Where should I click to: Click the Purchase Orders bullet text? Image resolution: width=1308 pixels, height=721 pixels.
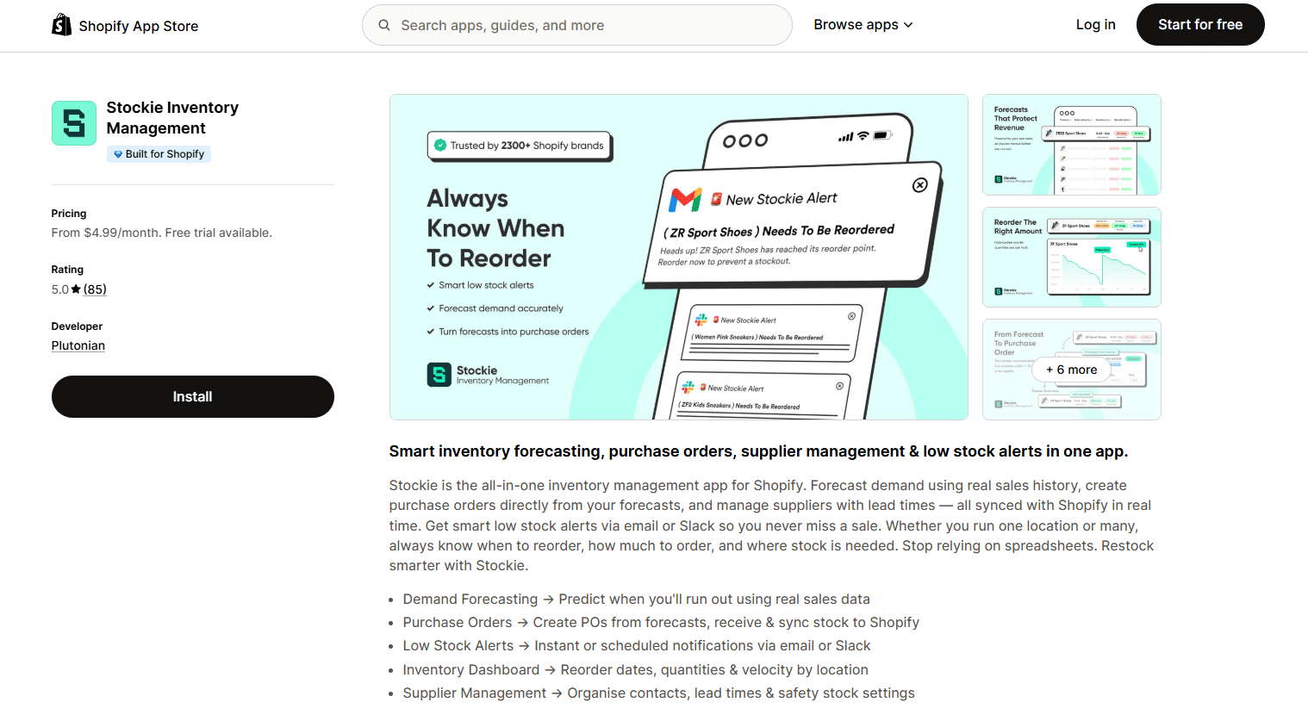(661, 622)
